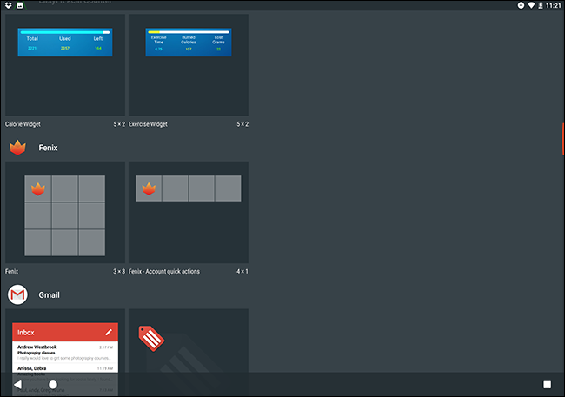Click the '3 × 3' size label
This screenshot has width=565, height=397.
click(x=119, y=271)
